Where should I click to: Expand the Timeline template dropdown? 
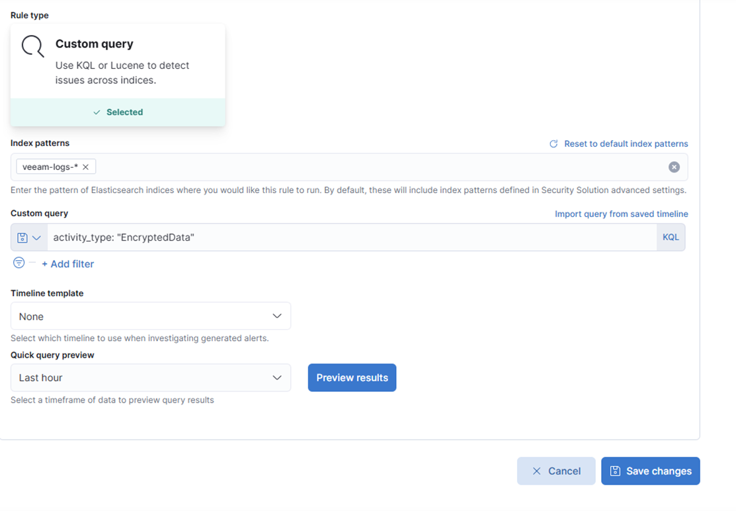click(x=151, y=317)
